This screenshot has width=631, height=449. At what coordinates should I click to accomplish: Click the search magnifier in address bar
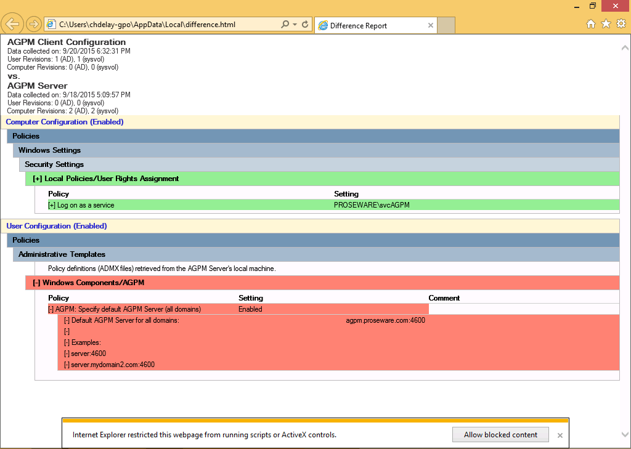pos(285,25)
